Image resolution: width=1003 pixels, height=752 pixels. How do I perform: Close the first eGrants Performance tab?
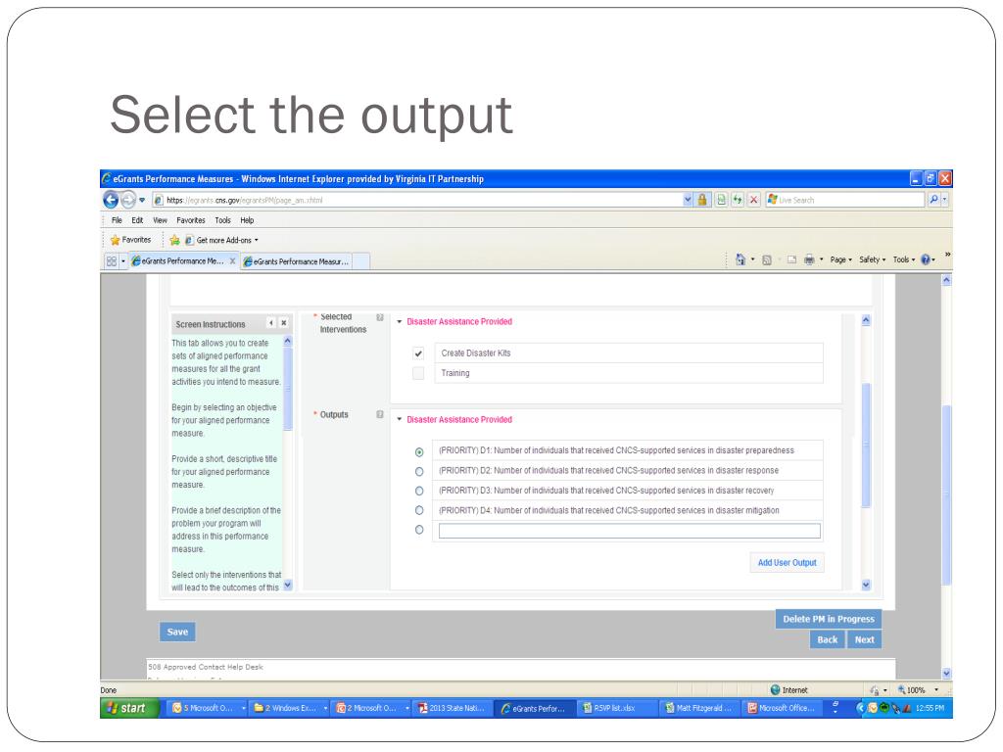(233, 260)
